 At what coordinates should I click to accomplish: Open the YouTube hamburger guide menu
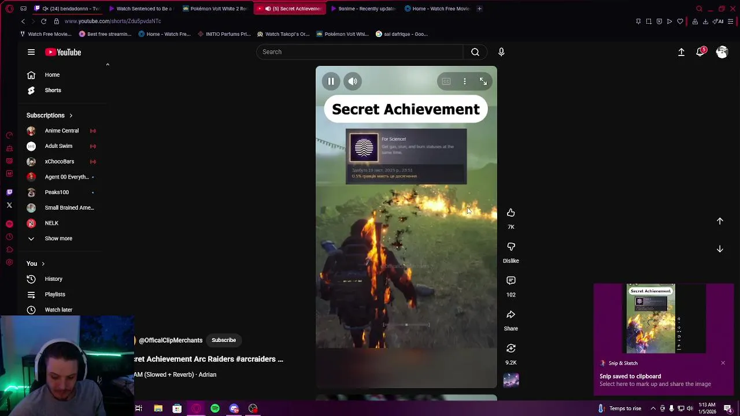(31, 52)
